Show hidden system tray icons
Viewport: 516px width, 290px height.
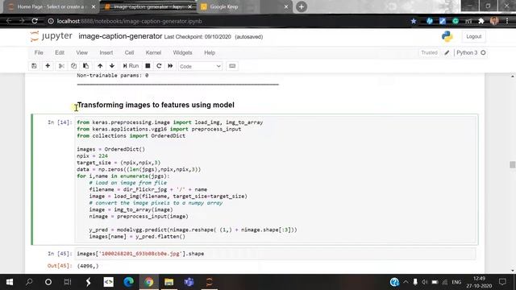[x=406, y=282]
